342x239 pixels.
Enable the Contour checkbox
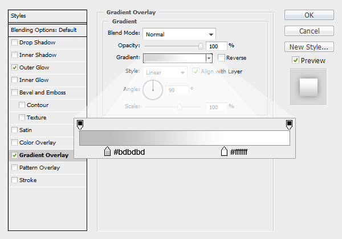(x=22, y=105)
